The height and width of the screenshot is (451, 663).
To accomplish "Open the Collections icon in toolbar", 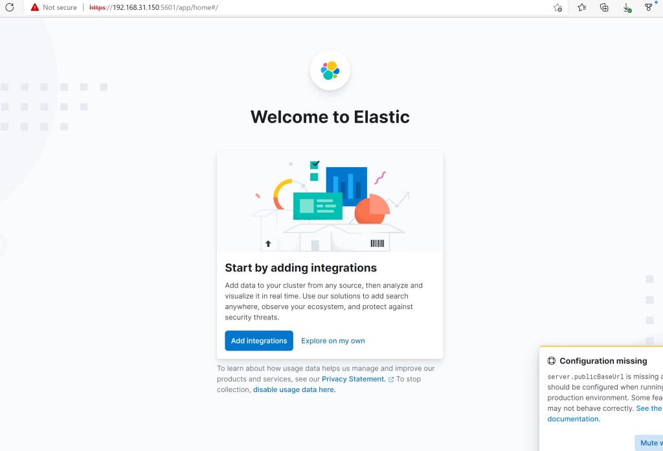I will coord(604,8).
